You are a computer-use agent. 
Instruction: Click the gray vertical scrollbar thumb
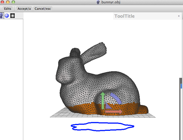click(180, 109)
